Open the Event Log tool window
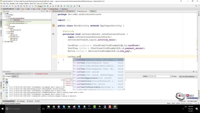200x113 pixels. click(x=182, y=101)
